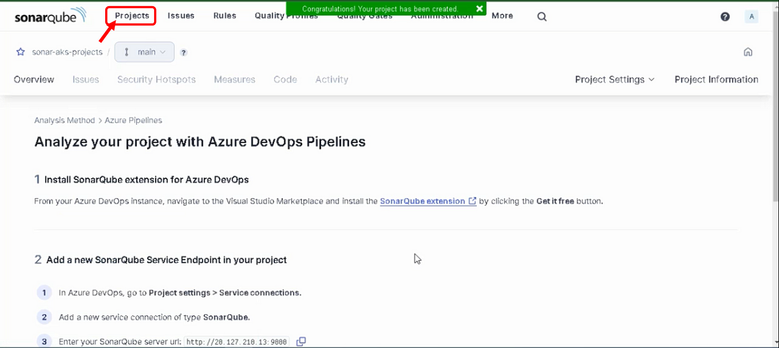Open the main branch dropdown
Screen dimensions: 779x348
[145, 52]
